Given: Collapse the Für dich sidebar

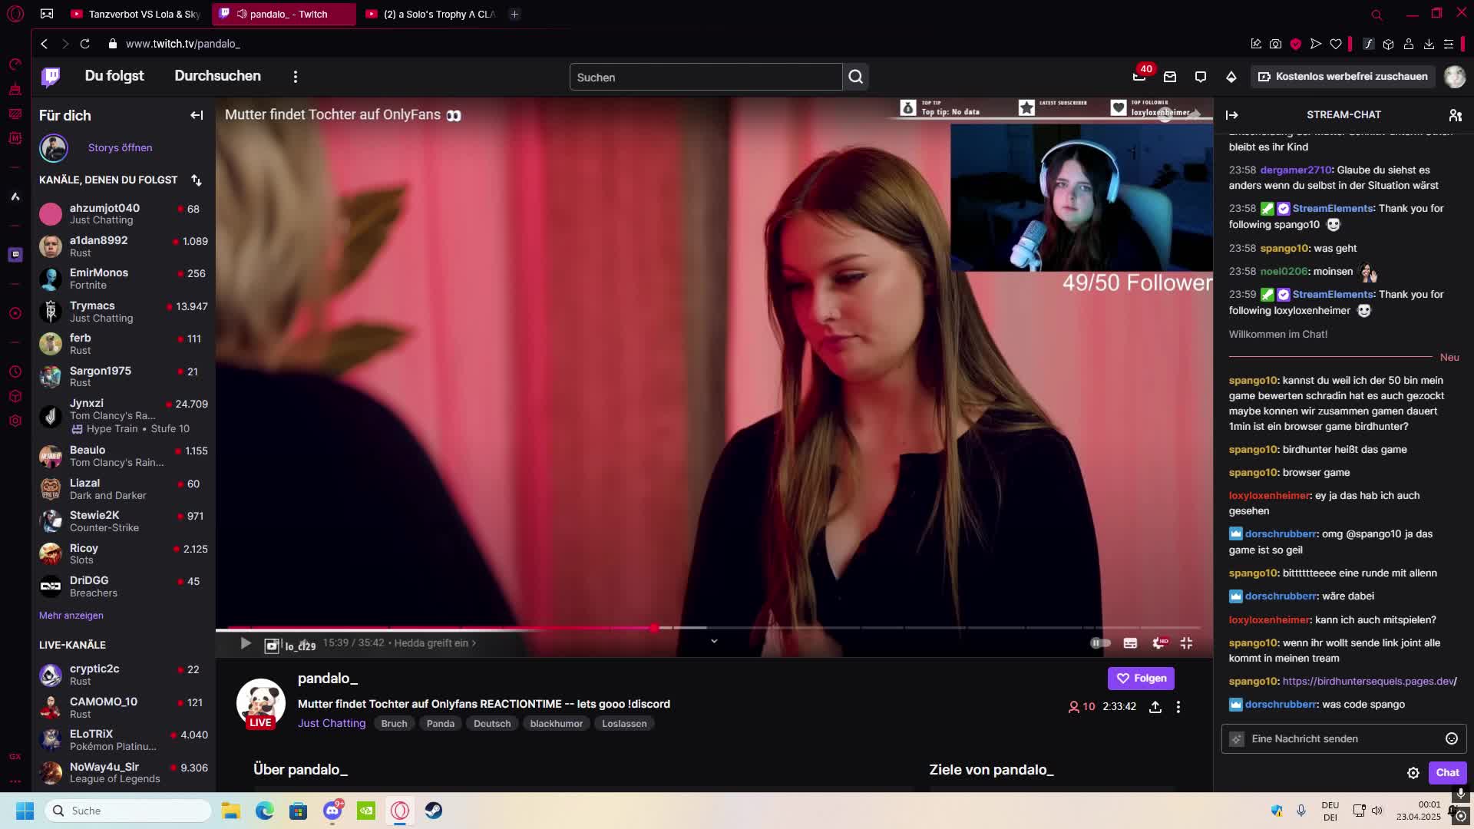Looking at the screenshot, I should coord(197,115).
